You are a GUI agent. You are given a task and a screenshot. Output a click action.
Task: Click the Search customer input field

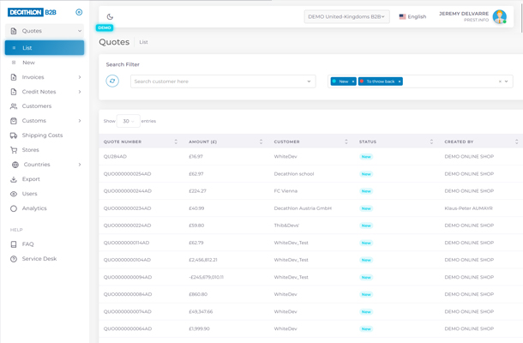pos(219,81)
